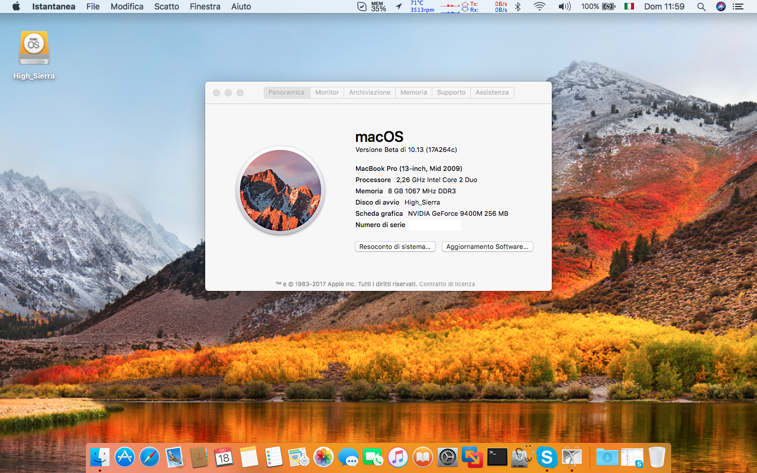Click the Istantanea scissors icon in Dock
The width and height of the screenshot is (757, 473).
[572, 457]
